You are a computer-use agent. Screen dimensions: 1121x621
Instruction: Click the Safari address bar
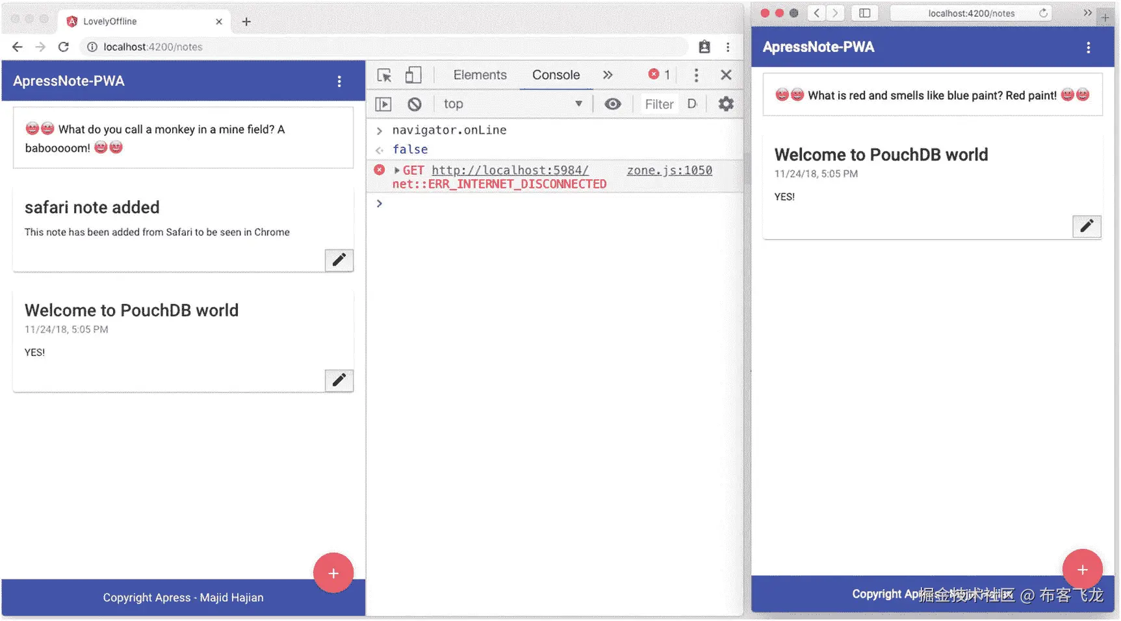(x=972, y=13)
